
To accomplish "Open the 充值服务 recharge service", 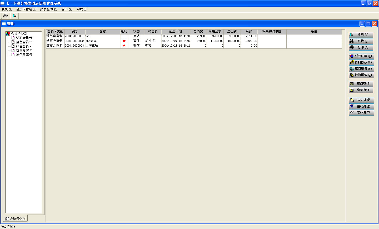I will (x=361, y=69).
